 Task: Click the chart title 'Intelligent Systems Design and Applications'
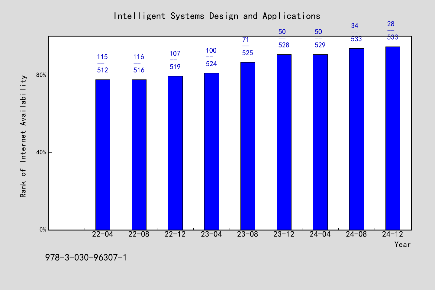pyautogui.click(x=217, y=16)
